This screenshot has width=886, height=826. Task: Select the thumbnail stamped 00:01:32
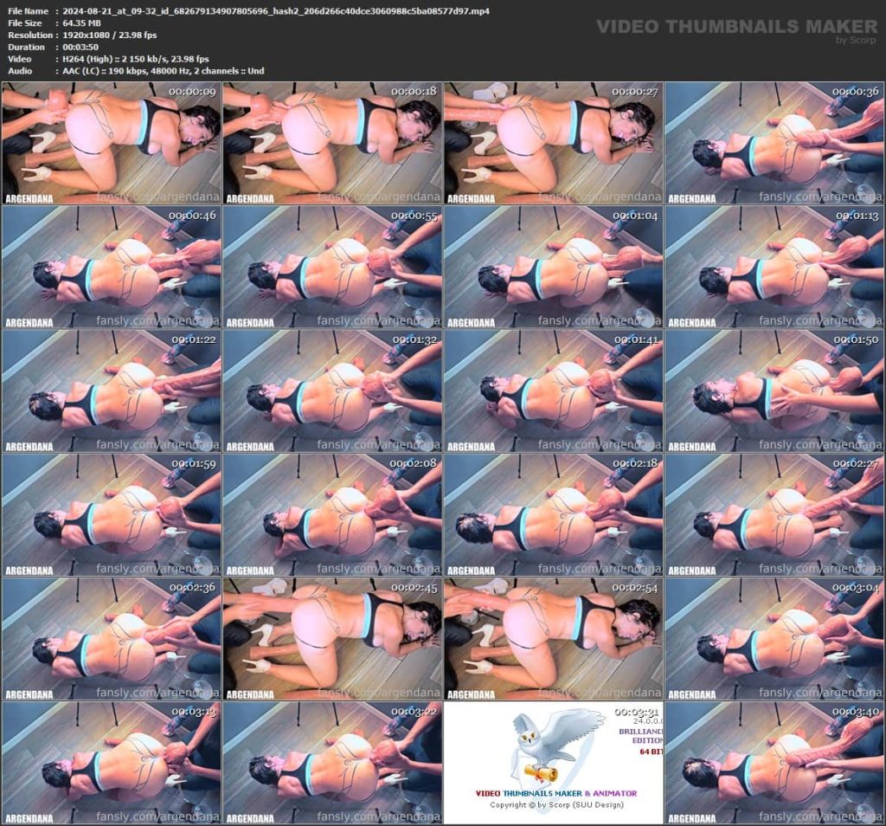click(x=332, y=391)
